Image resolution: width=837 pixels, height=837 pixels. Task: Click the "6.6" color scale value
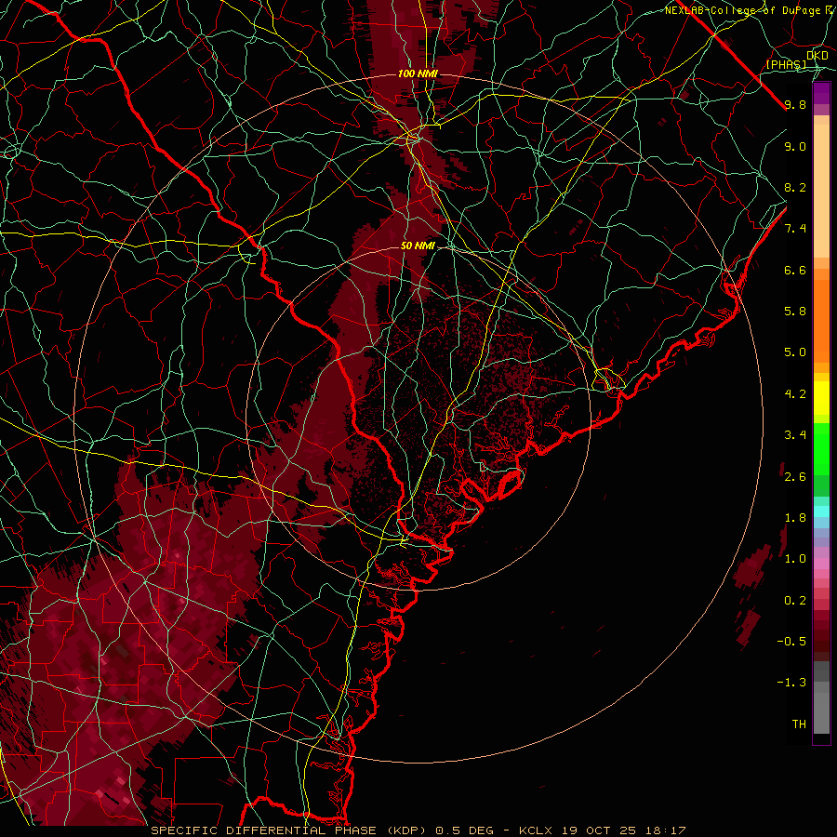tap(795, 270)
